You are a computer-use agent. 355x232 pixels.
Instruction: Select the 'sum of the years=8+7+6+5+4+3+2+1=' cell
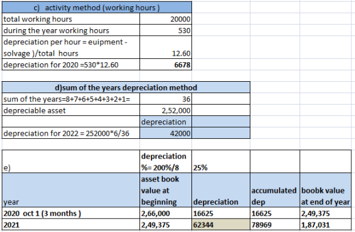71,99
